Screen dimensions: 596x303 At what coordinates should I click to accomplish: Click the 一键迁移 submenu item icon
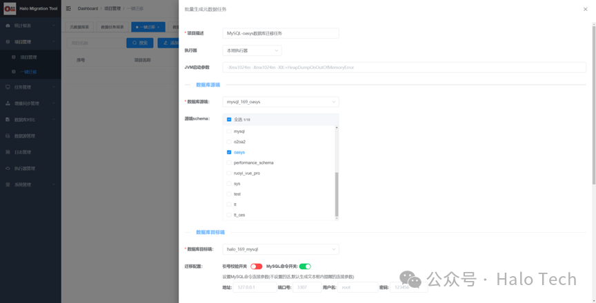14,72
